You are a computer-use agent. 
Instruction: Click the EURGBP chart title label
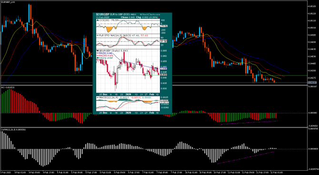7,2
